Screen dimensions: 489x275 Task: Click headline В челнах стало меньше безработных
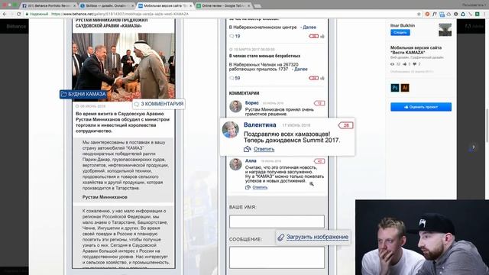264,56
